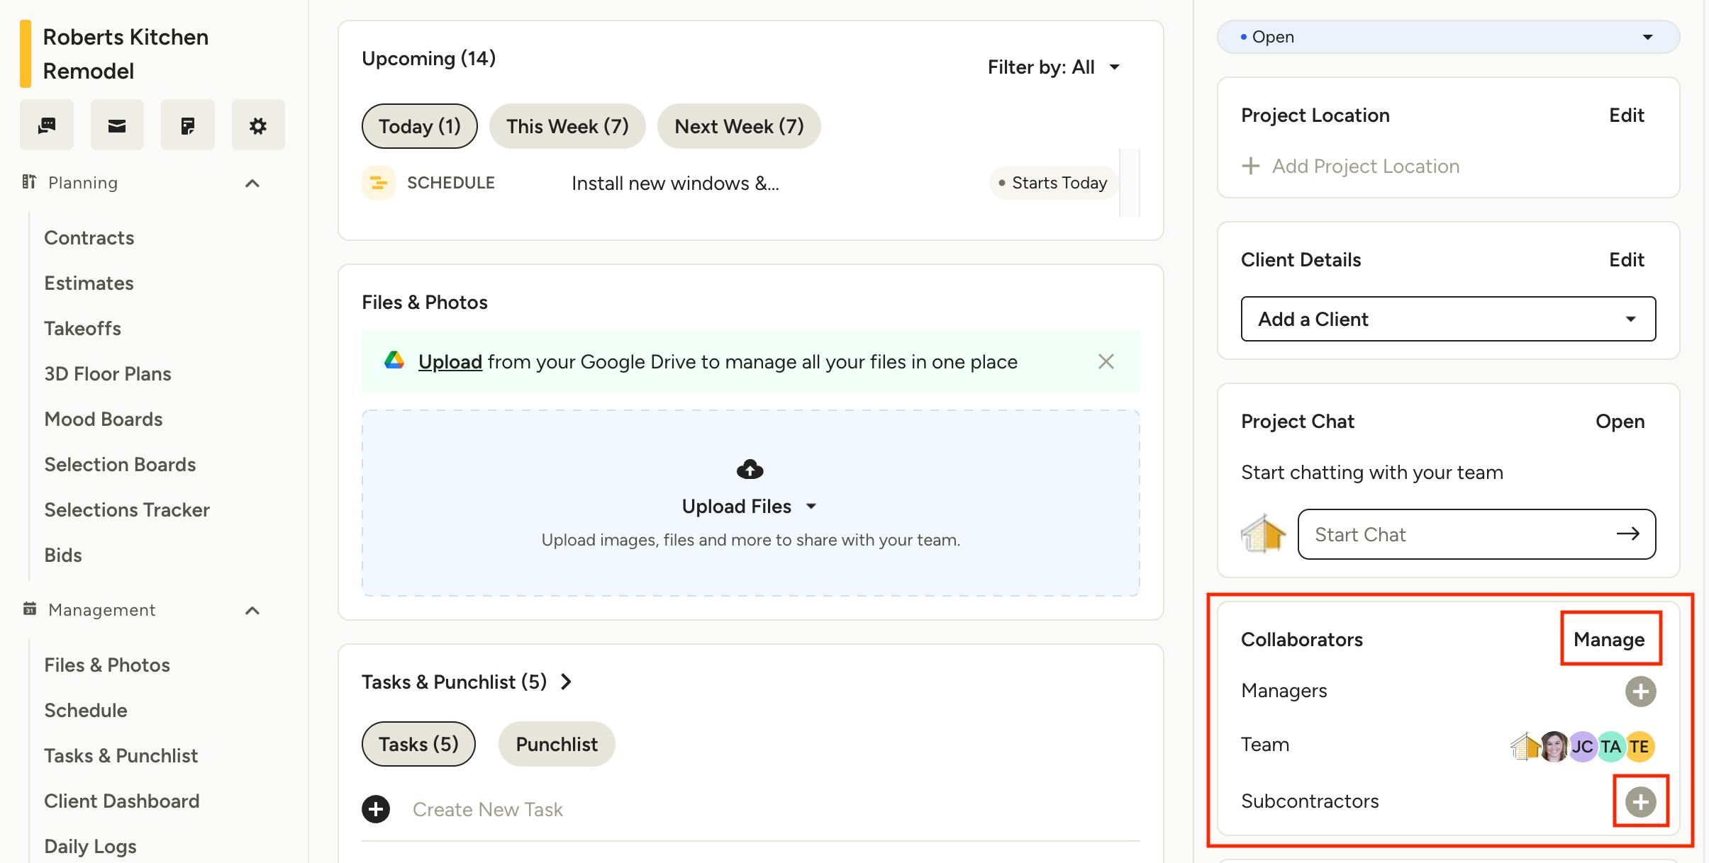1709x863 pixels.
Task: Dismiss the Google Drive upload banner
Action: (1106, 361)
